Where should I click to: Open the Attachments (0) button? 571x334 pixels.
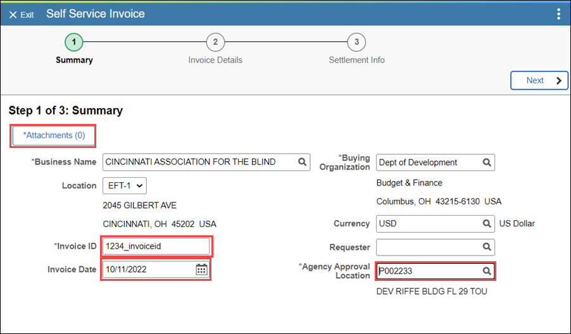[x=54, y=135]
